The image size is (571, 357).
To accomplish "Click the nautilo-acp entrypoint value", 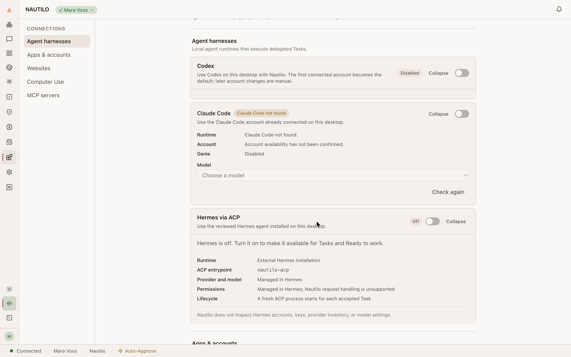I will pyautogui.click(x=273, y=270).
